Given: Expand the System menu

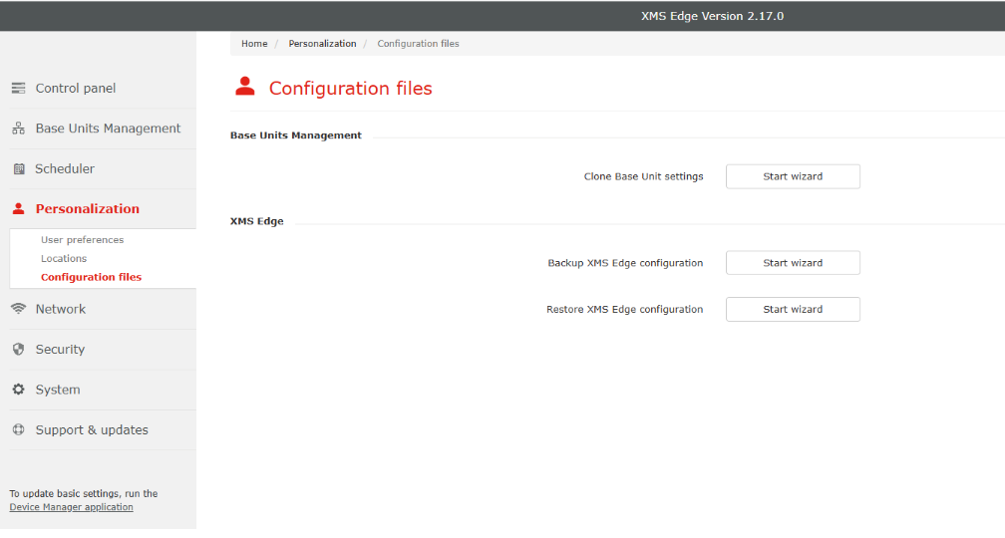Looking at the screenshot, I should click(58, 391).
